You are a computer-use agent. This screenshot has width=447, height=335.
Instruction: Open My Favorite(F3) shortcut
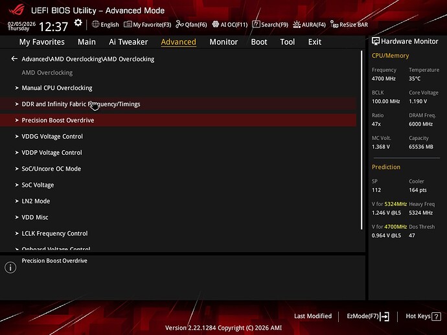[x=148, y=25]
